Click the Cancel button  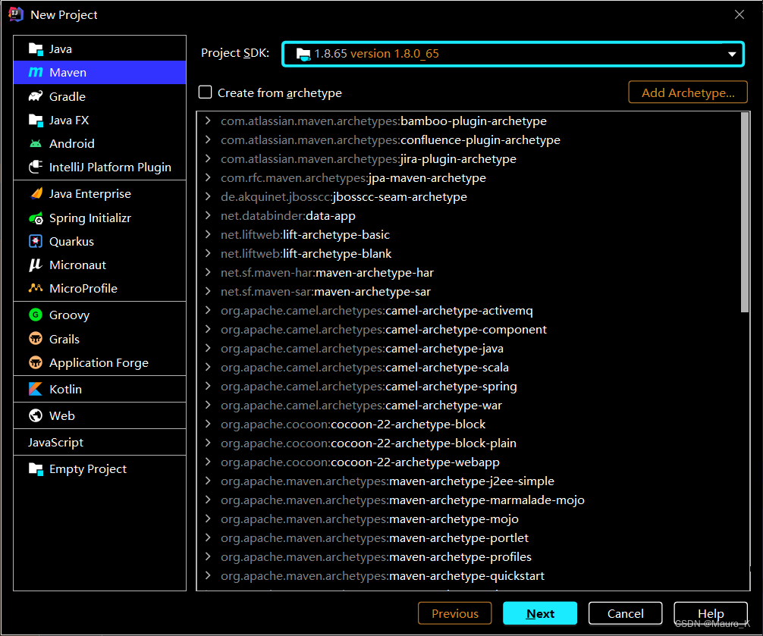[625, 613]
